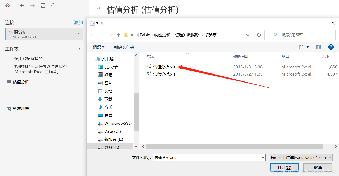Open the 组织 menu dropdown
339x176 pixels.
tap(98, 47)
